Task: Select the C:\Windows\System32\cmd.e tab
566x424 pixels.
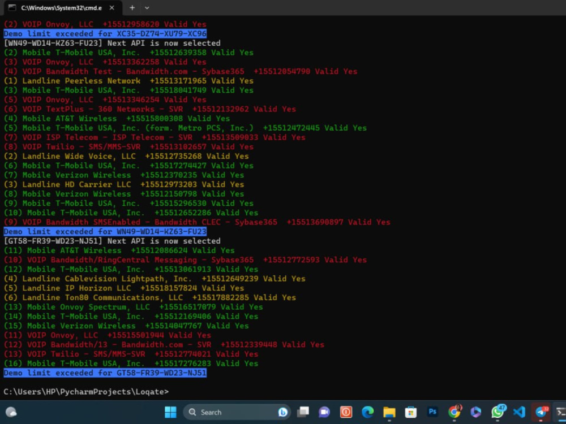Action: click(x=63, y=7)
